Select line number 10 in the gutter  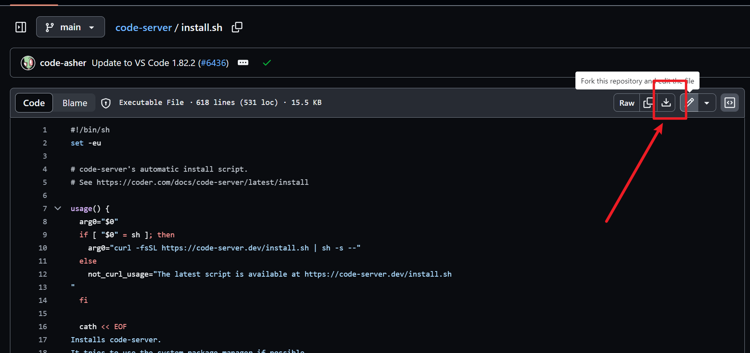43,248
